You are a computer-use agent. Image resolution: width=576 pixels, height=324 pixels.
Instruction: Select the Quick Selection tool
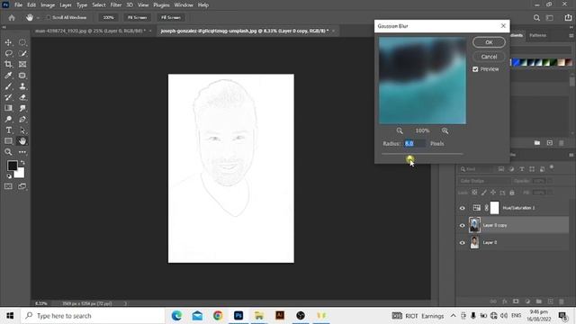[22, 54]
